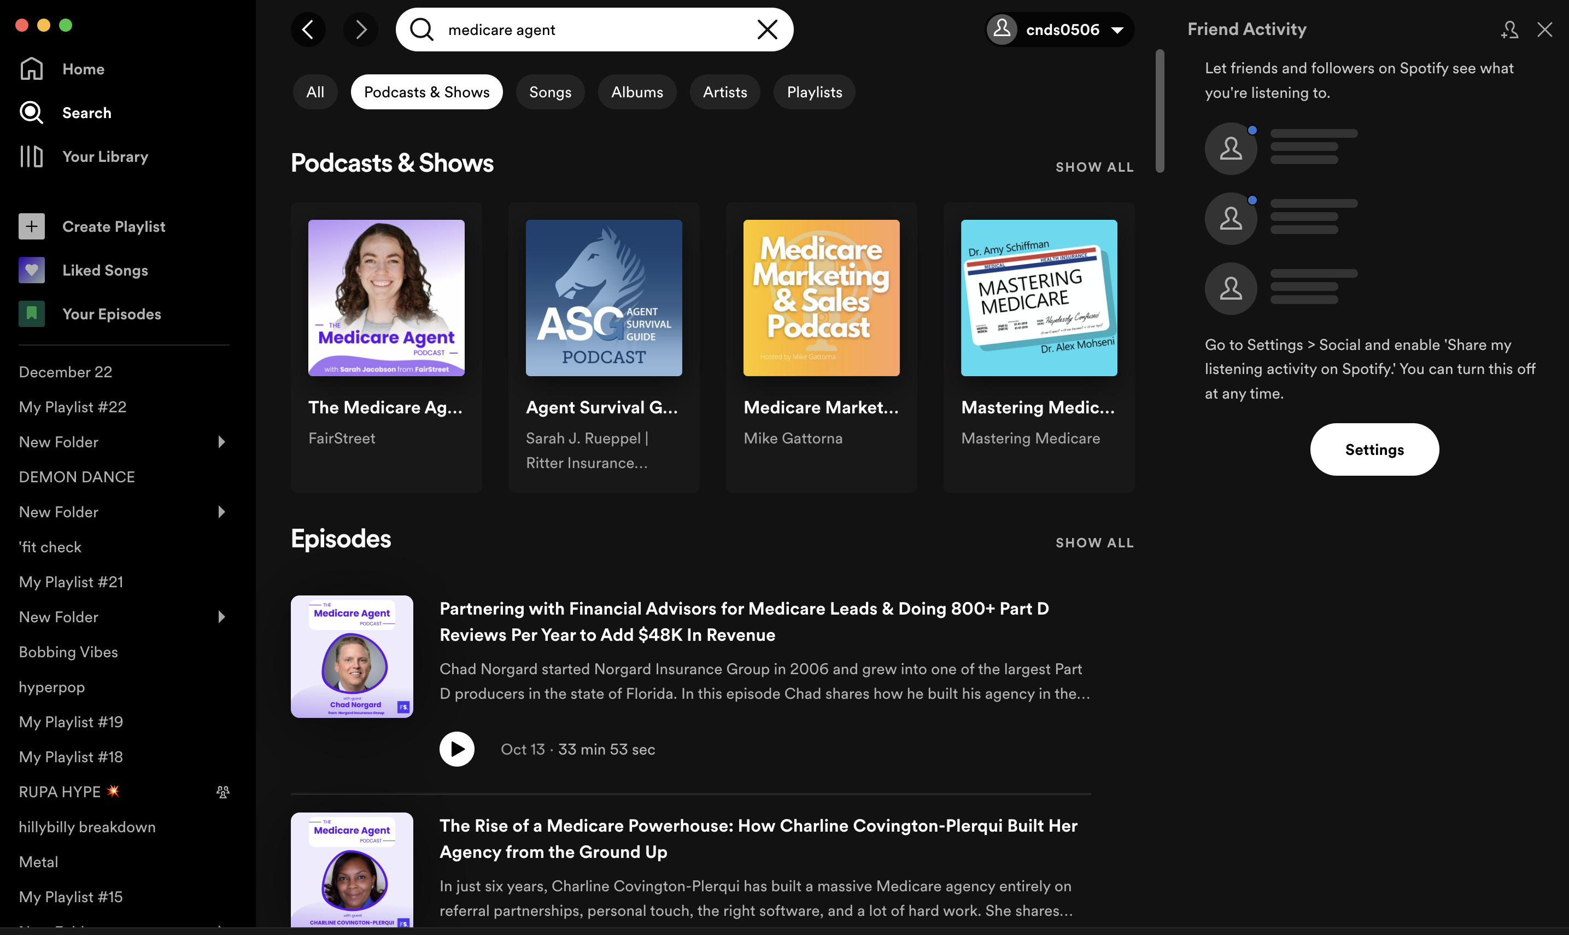Expand the New Folder below My Playlist #21
The width and height of the screenshot is (1569, 935).
221,617
